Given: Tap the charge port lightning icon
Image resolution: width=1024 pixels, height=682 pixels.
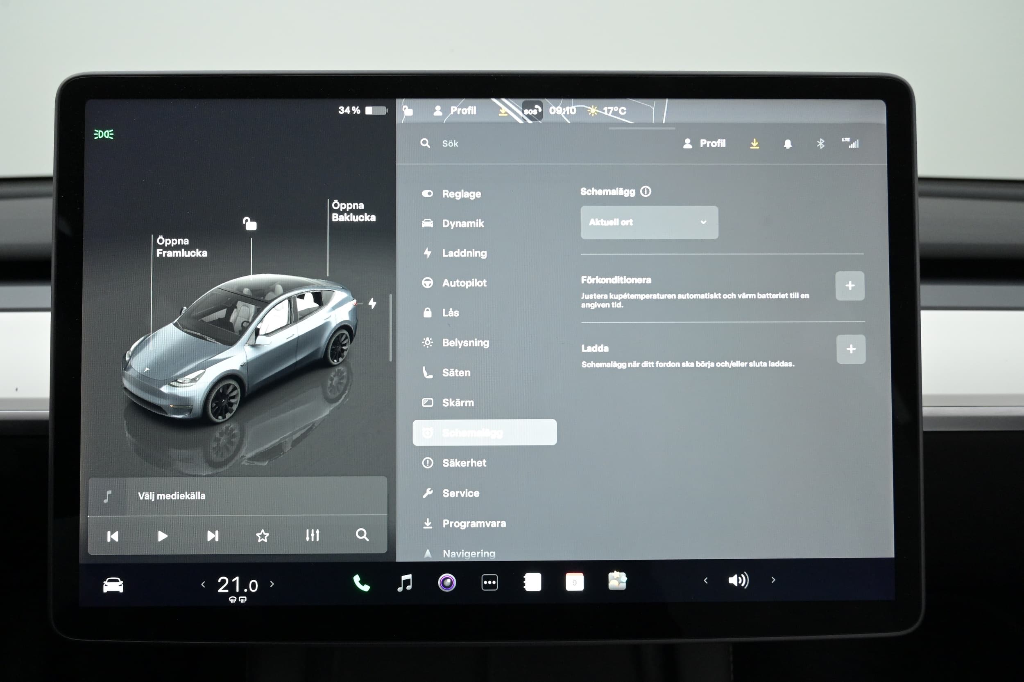Looking at the screenshot, I should click(372, 303).
